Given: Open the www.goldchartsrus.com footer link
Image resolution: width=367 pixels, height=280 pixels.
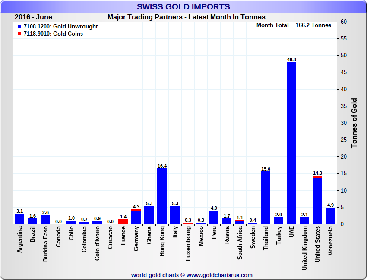Looking at the screenshot, I should (219, 275).
